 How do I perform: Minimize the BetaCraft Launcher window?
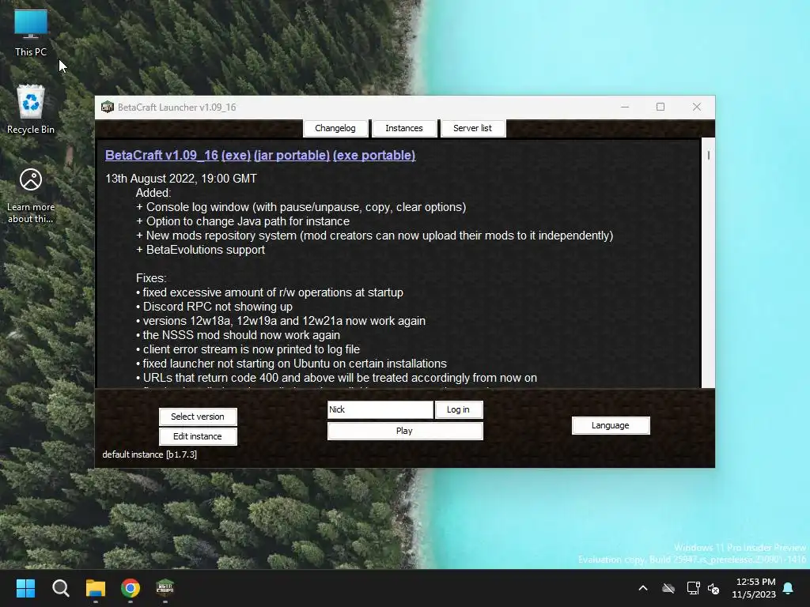tap(625, 107)
